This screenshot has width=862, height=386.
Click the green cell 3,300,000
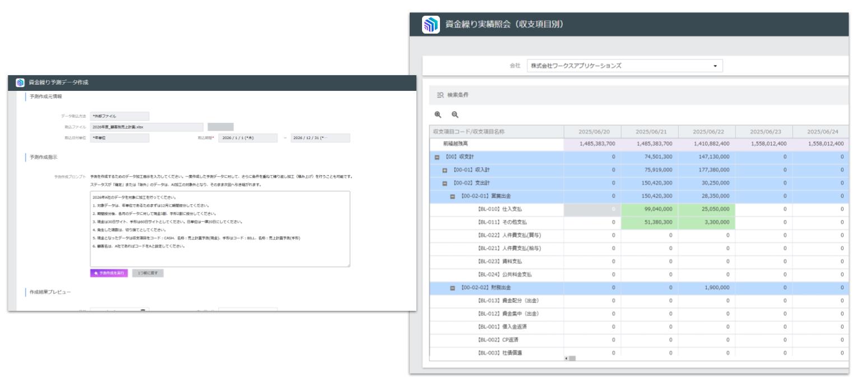(x=706, y=222)
